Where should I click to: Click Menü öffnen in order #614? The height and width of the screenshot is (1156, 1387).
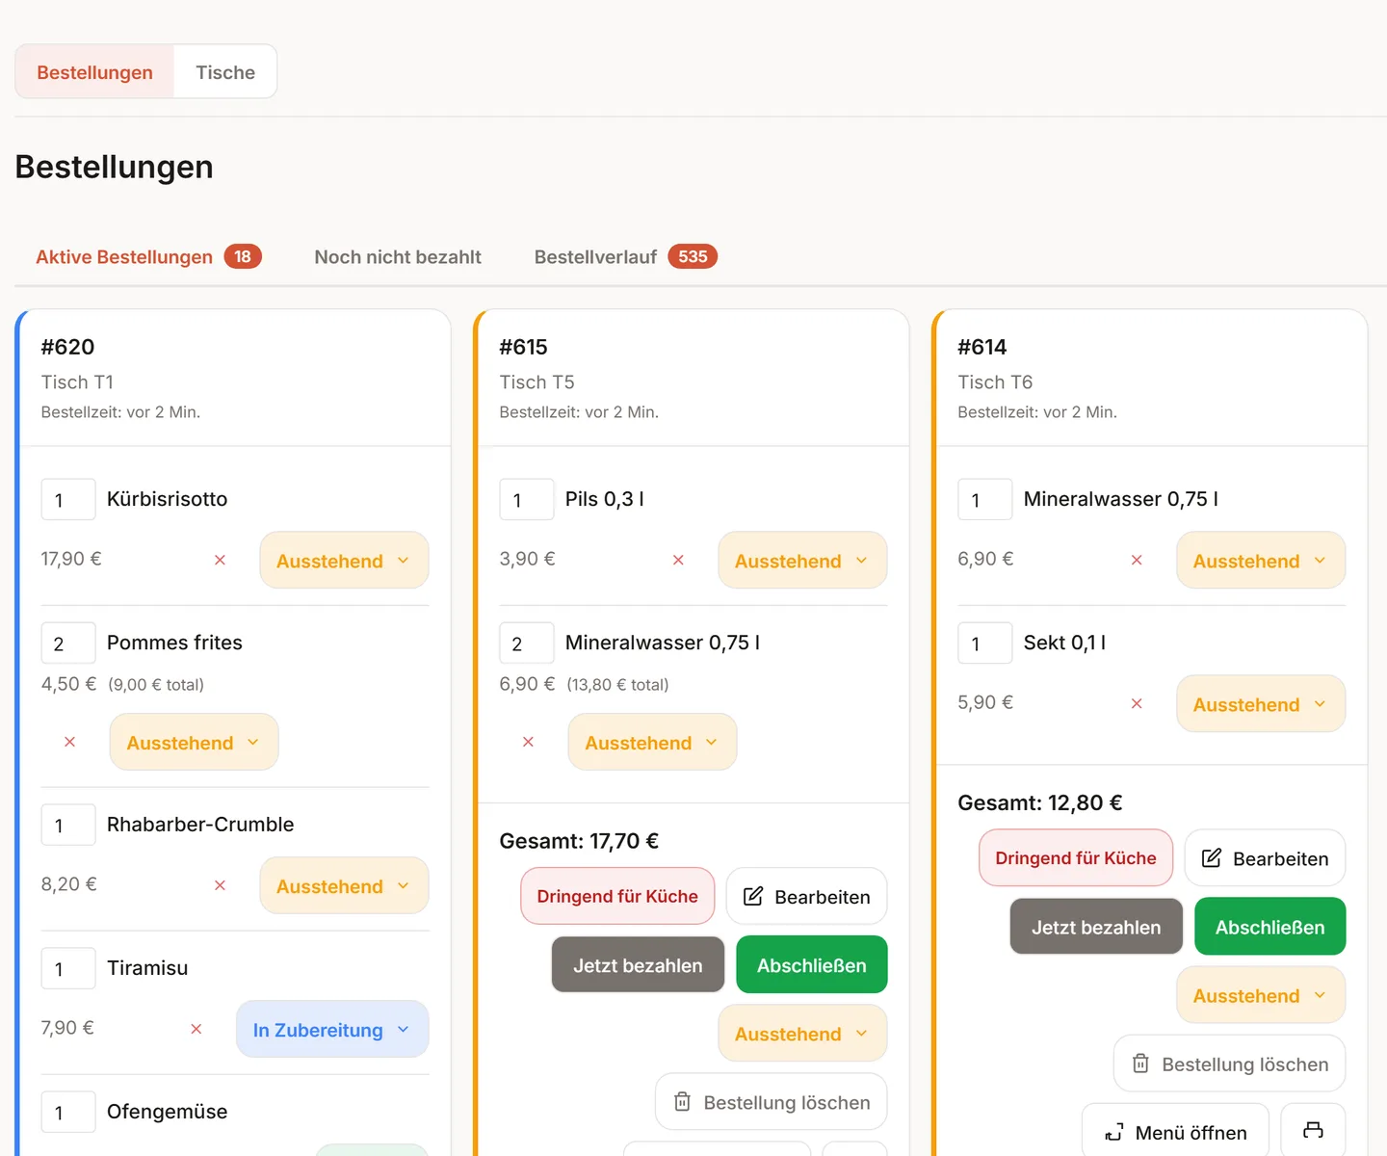point(1176,1131)
